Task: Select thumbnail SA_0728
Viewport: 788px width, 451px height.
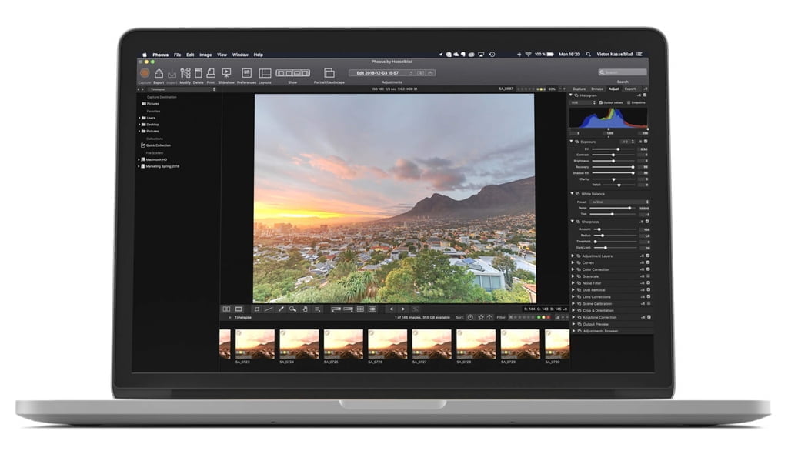Action: [476, 344]
